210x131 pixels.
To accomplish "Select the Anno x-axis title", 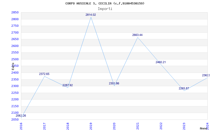I will (x=204, y=128).
